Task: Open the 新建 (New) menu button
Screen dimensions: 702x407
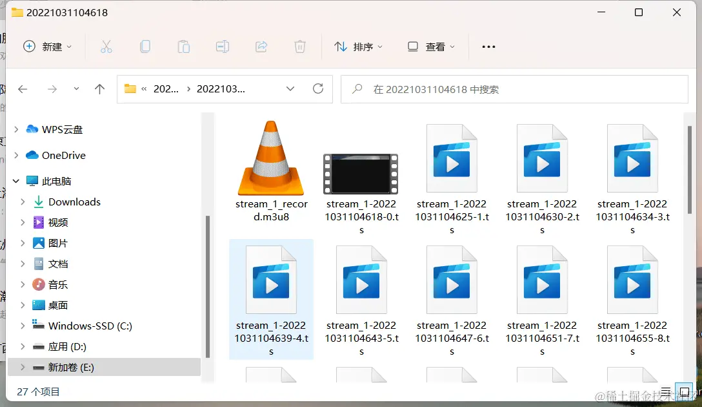Action: [48, 47]
